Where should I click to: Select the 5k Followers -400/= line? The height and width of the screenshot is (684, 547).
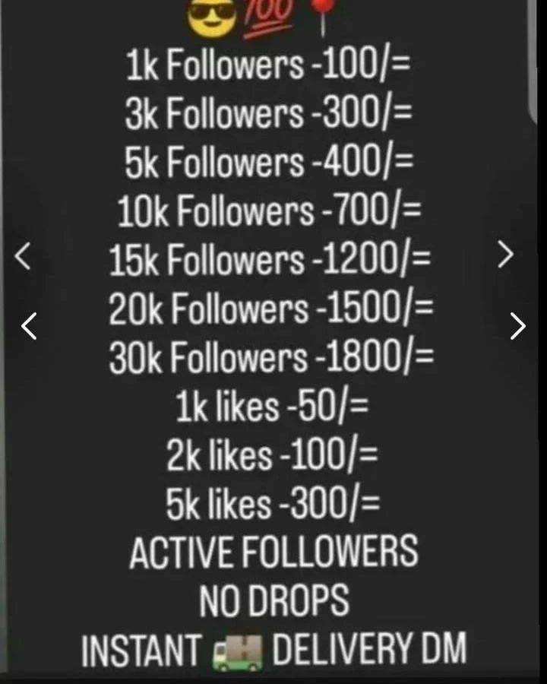[269, 163]
